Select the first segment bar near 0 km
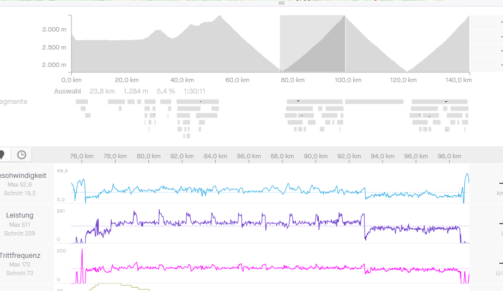 click(81, 102)
